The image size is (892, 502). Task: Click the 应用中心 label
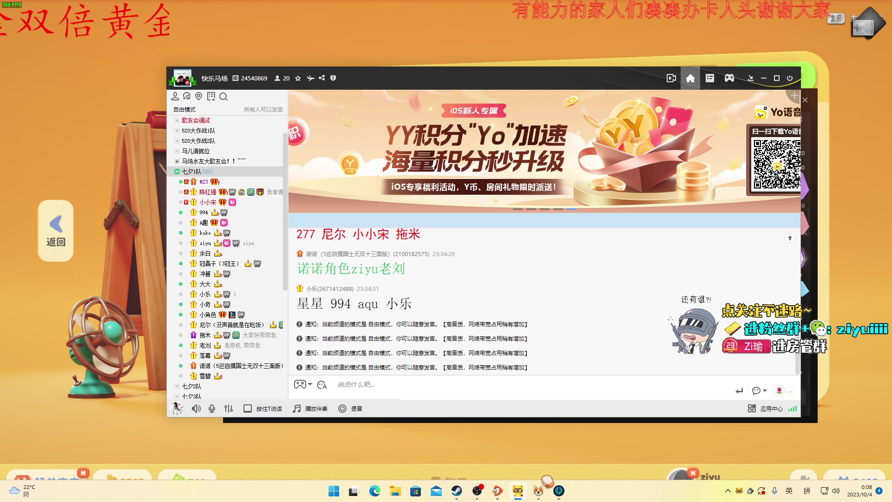tap(772, 409)
